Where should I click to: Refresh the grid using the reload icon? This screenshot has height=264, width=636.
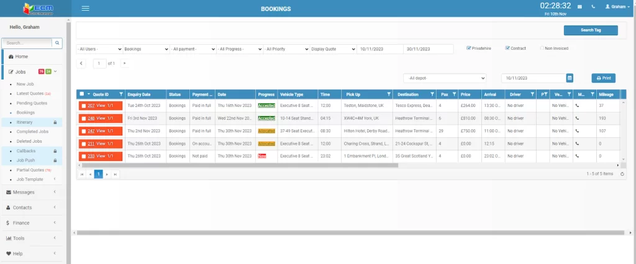click(x=622, y=174)
